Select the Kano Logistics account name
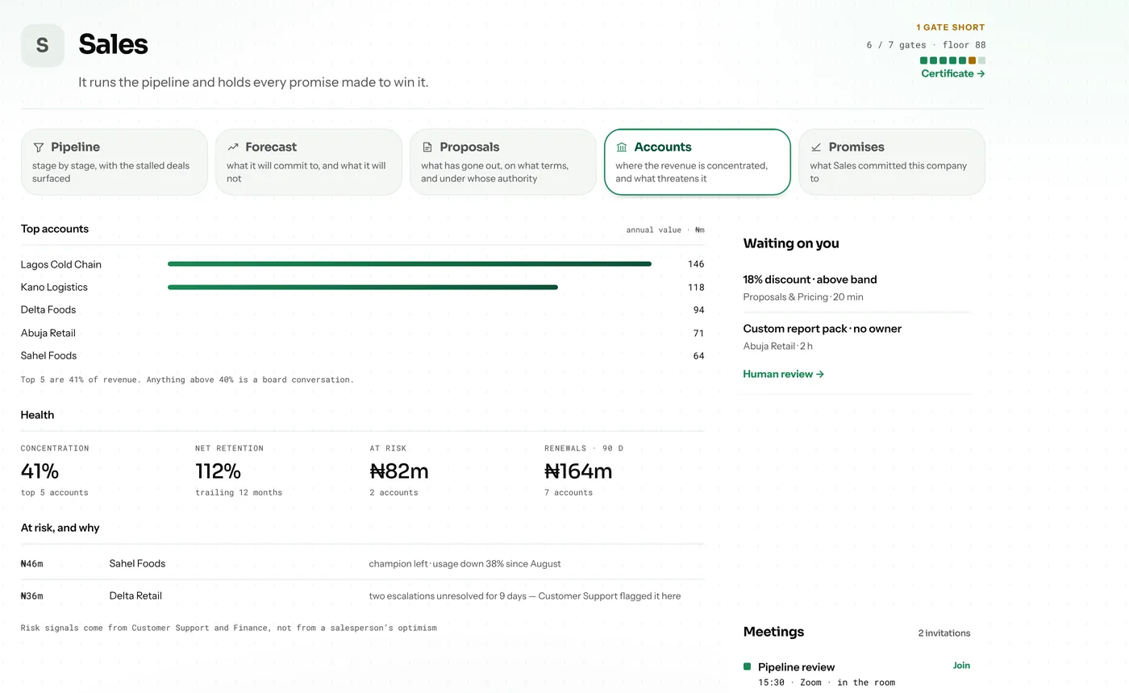1129x693 pixels. [x=54, y=287]
